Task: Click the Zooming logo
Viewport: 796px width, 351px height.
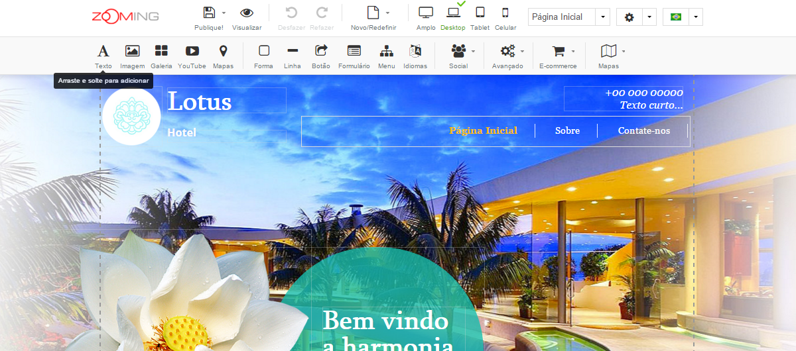Action: tap(125, 16)
